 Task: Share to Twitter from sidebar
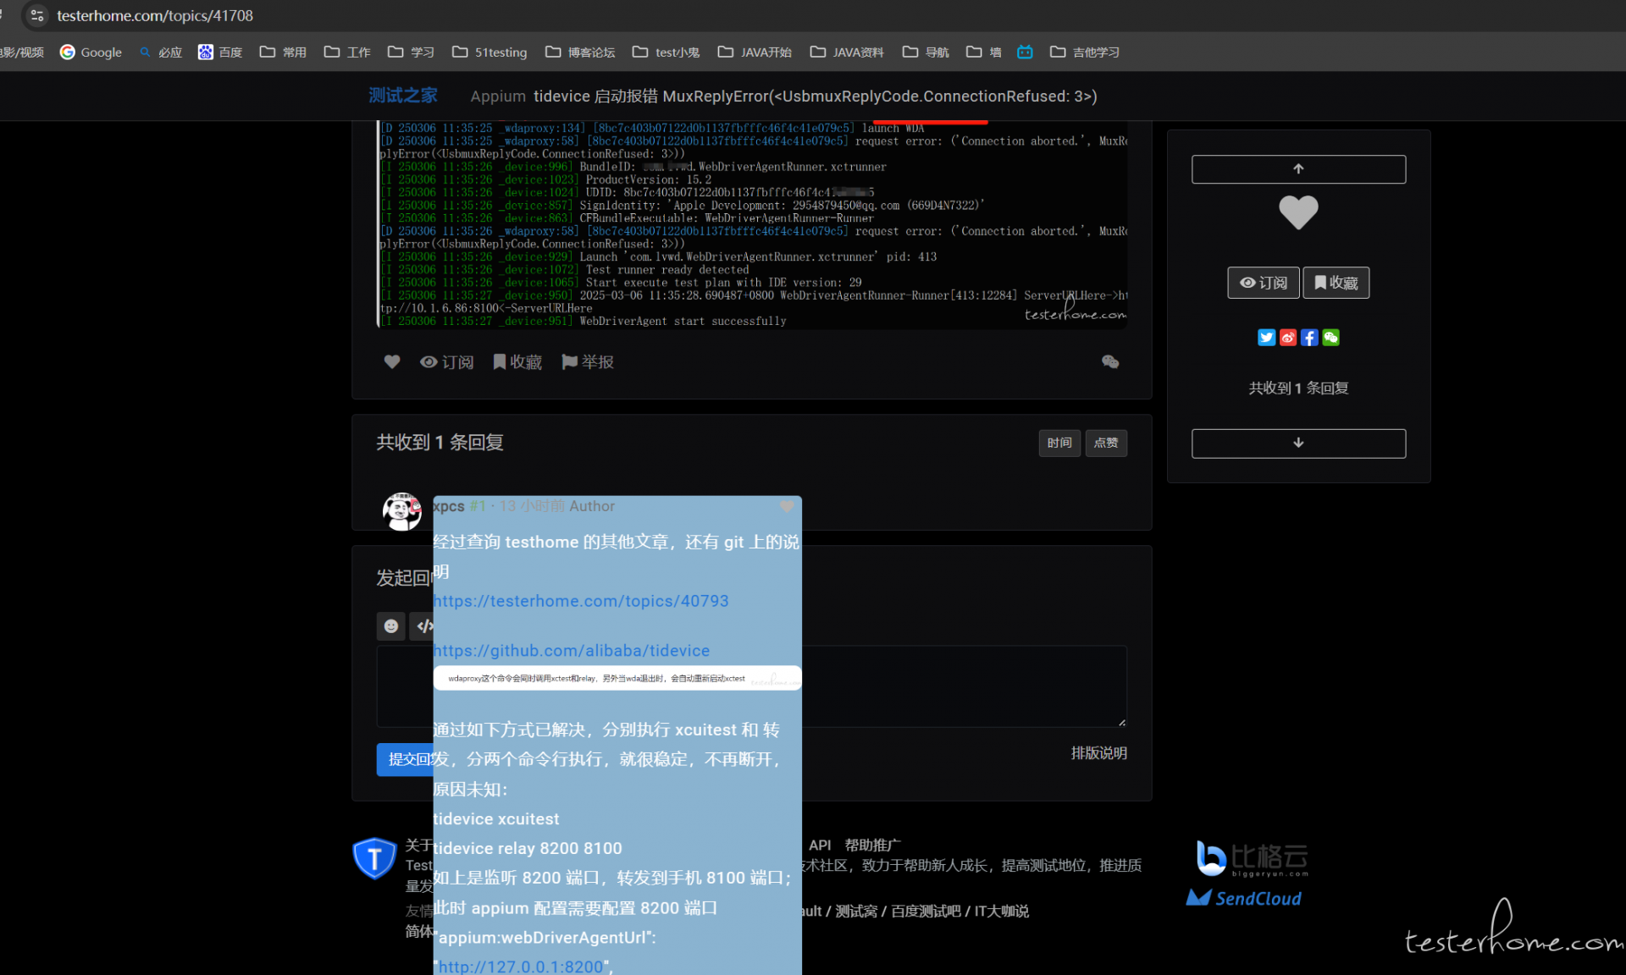[x=1266, y=338]
